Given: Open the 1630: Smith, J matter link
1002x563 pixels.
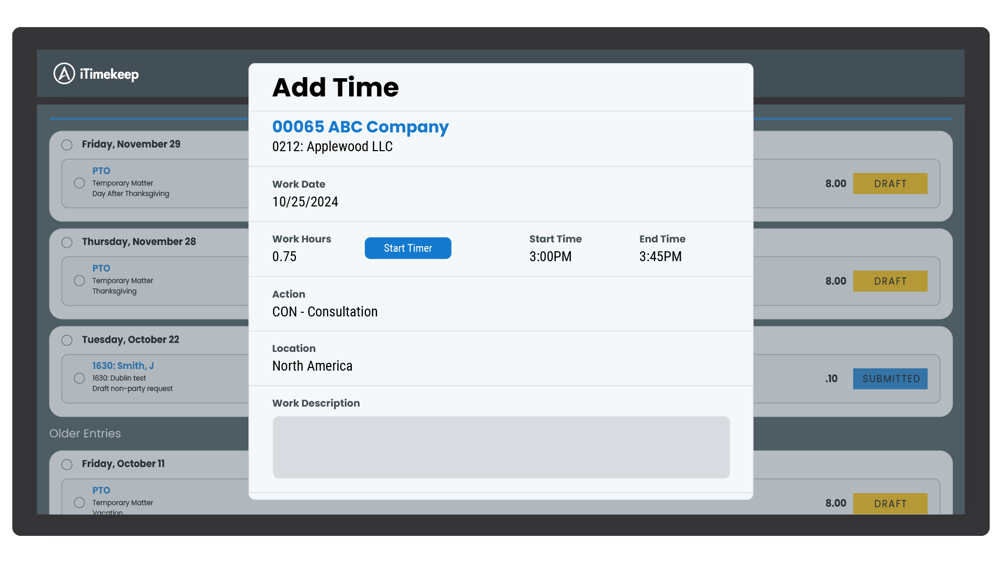Looking at the screenshot, I should (x=123, y=365).
